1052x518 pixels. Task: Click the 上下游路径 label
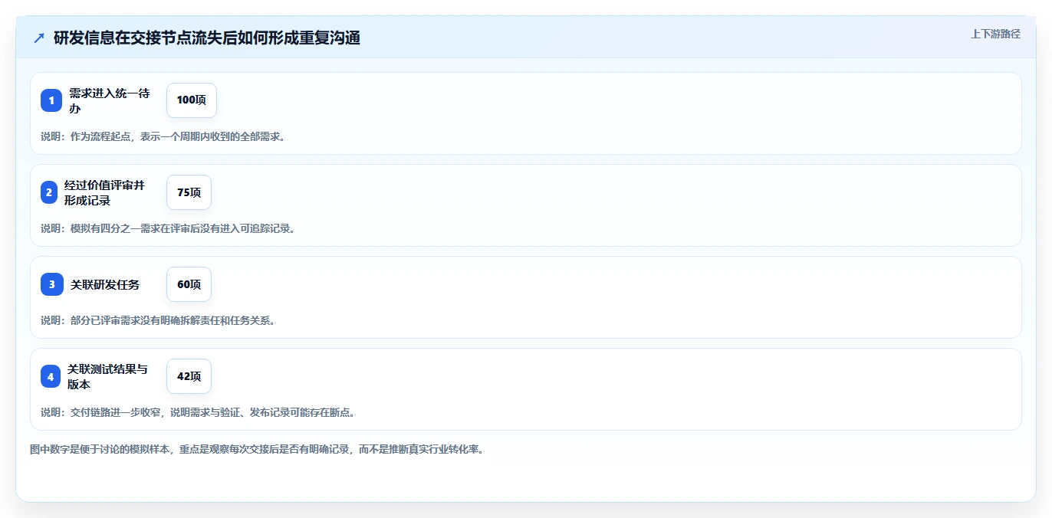pos(995,34)
